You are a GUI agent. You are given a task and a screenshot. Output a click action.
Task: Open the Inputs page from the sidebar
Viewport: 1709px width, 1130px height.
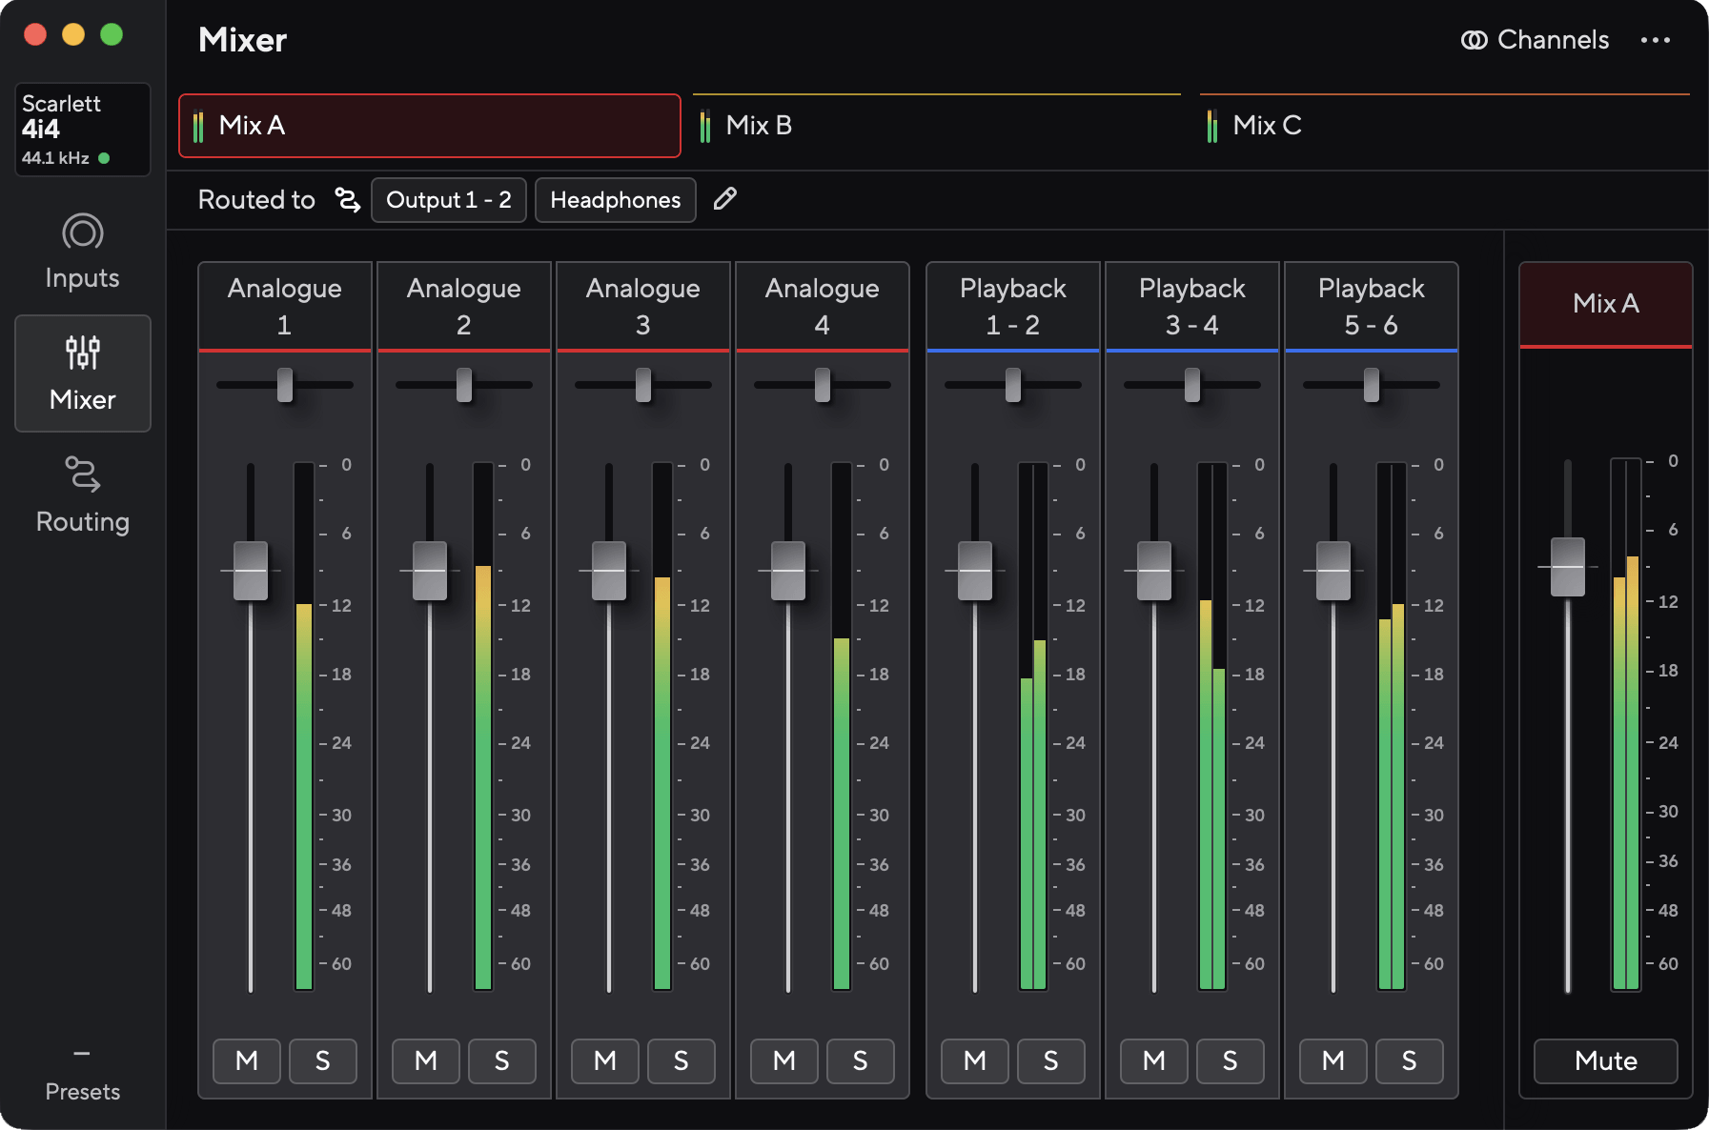tap(83, 252)
